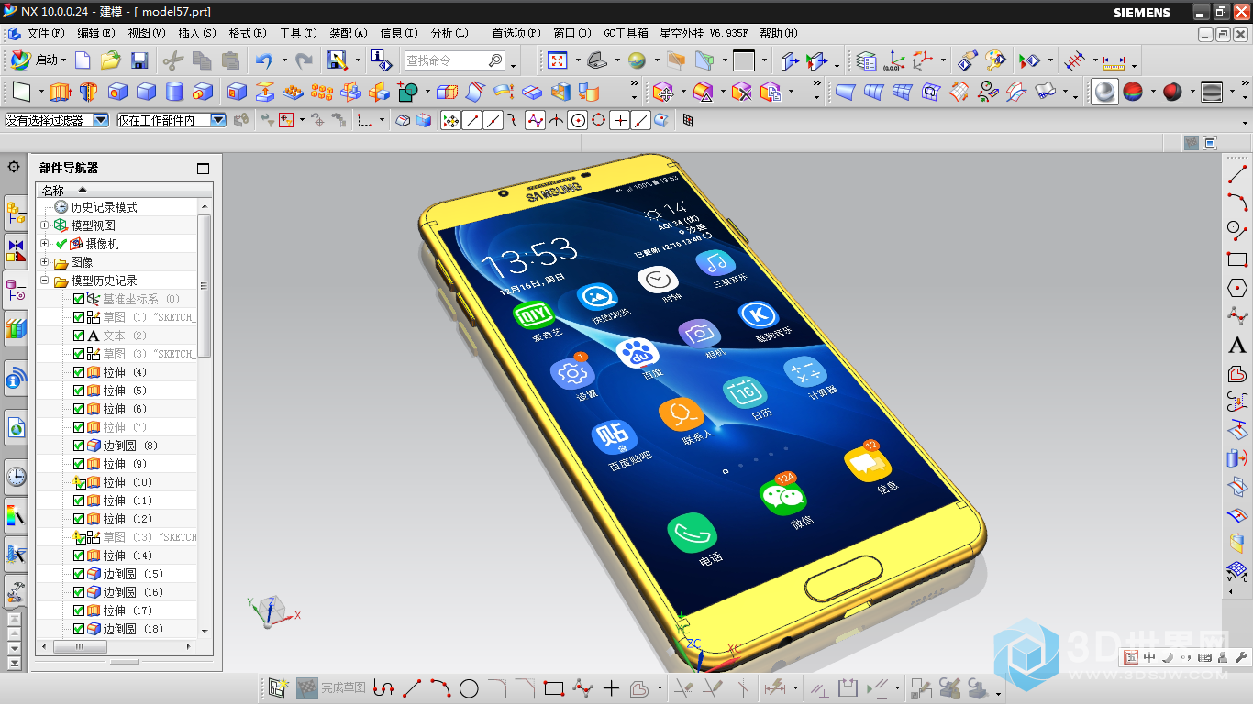
Task: Click the navigator settings gear icon
Action: point(14,167)
